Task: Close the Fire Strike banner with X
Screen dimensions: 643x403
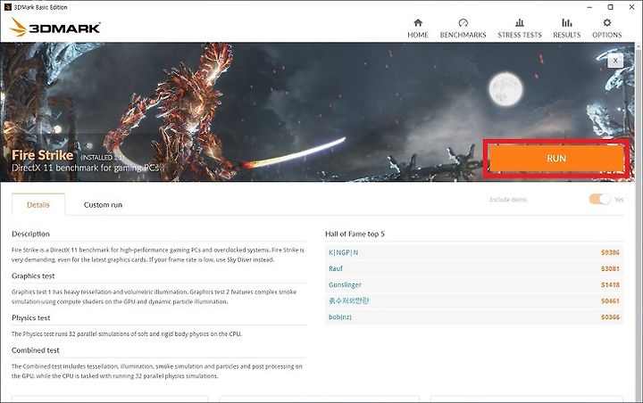Action: pyautogui.click(x=615, y=61)
